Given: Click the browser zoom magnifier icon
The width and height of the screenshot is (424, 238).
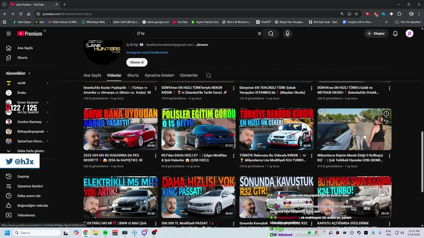Looking at the screenshot, I should point(342,14).
